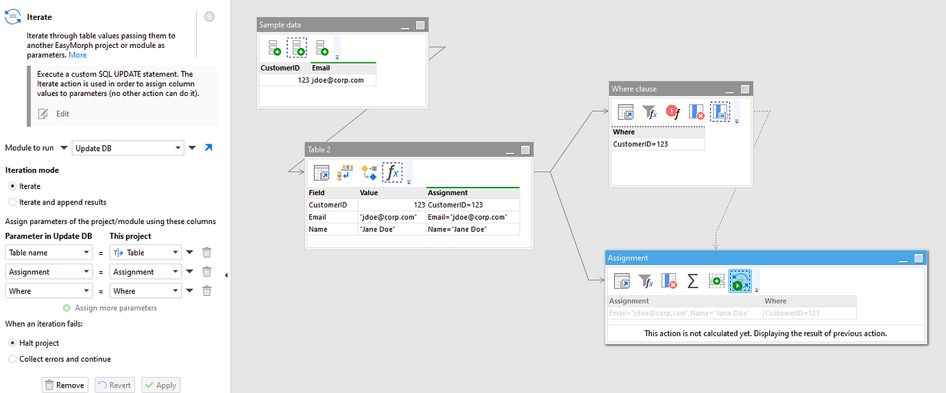The height and width of the screenshot is (393, 946).
Task: Click the Name="Jane Doe" cell in Table 2
Action: (x=472, y=229)
